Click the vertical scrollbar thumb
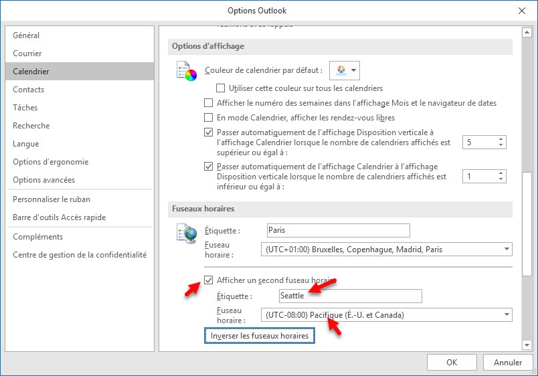Viewport: 538px width, 376px height. click(x=527, y=223)
